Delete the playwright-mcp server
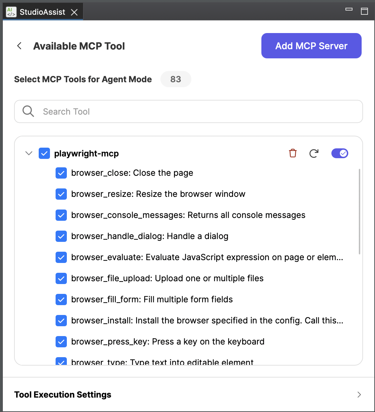The image size is (375, 412). tap(292, 153)
